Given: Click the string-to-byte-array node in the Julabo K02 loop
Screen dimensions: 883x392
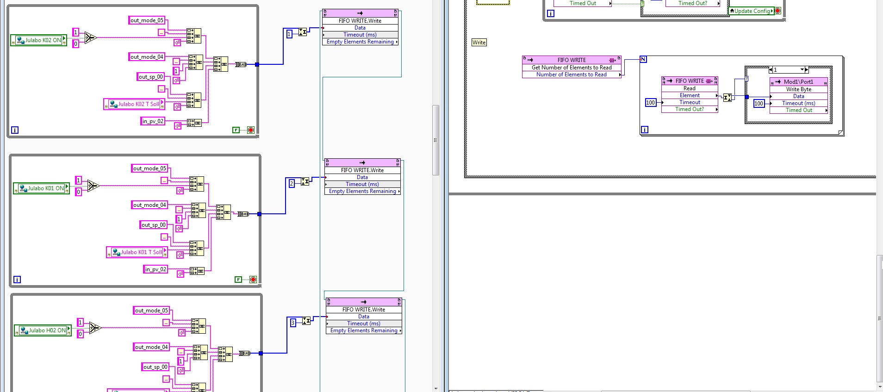Looking at the screenshot, I should (241, 64).
